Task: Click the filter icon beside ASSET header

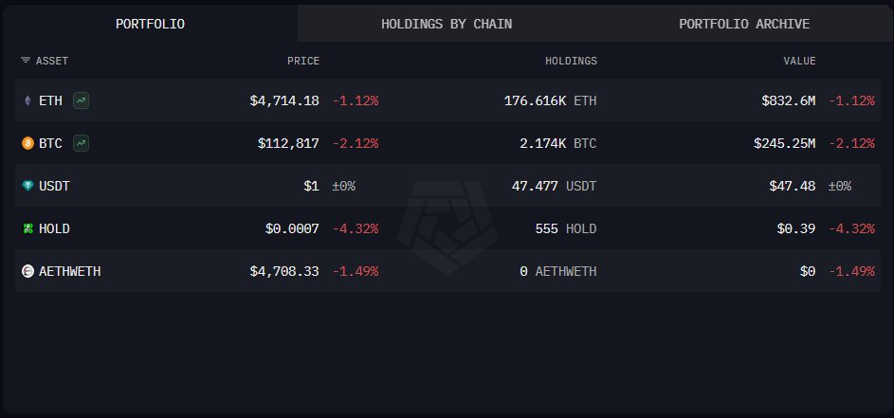Action: point(25,61)
